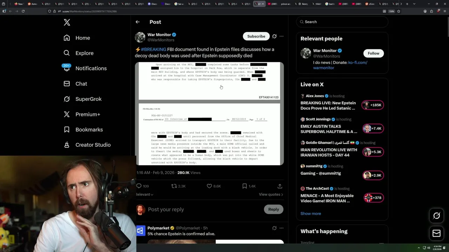Open floating Grok button
The image size is (449, 252).
[x=437, y=216]
